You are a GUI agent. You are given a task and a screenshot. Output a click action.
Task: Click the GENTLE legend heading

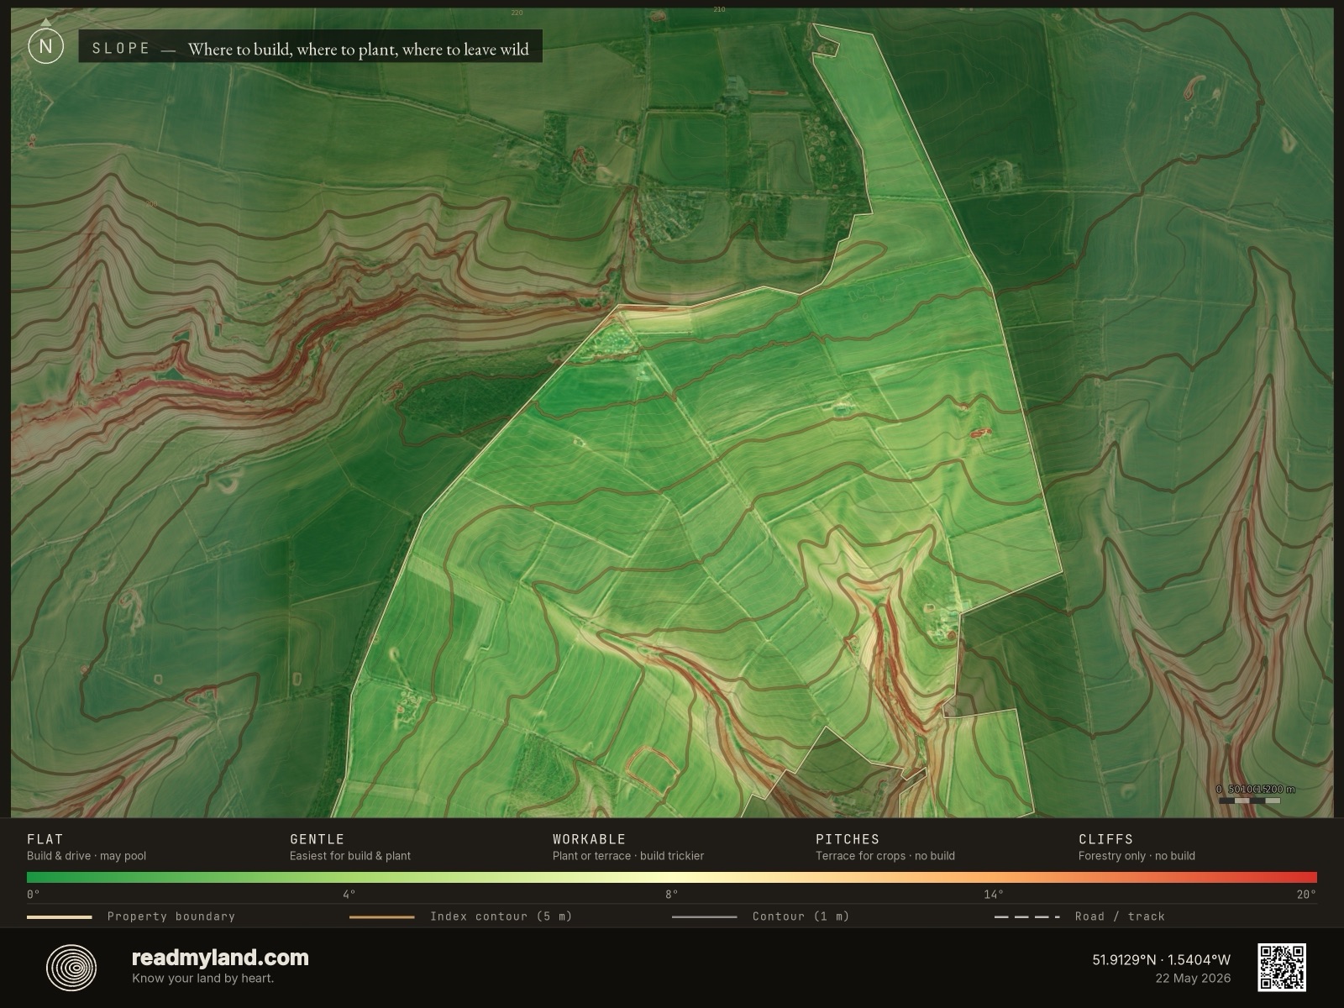[x=318, y=839]
